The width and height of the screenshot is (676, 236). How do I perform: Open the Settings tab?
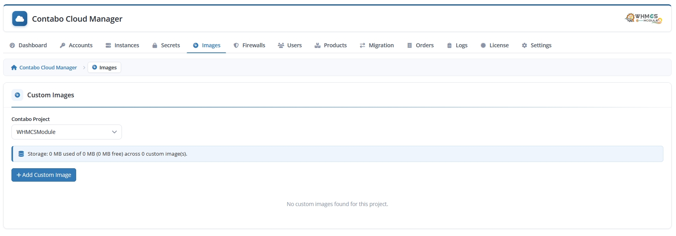[537, 45]
